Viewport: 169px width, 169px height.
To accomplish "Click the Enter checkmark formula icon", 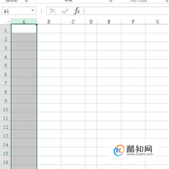I will click(65, 11).
